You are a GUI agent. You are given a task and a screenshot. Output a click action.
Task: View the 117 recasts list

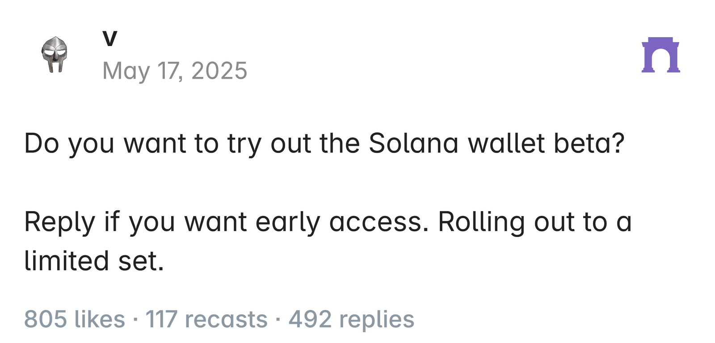pos(206,319)
